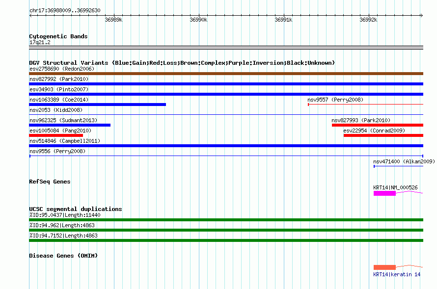
Task: Click the 36990k ruler label
Action: pos(198,20)
